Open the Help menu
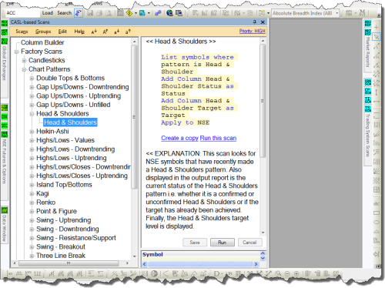385x288 pixels. [79, 32]
